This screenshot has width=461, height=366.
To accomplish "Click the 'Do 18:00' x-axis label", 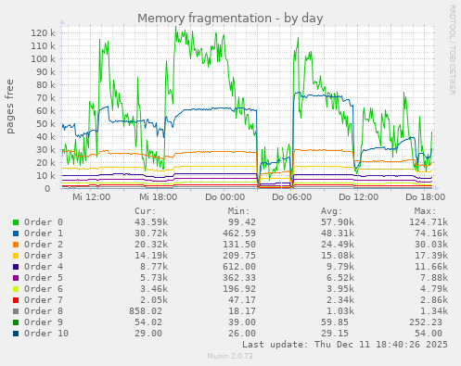I will point(426,197).
